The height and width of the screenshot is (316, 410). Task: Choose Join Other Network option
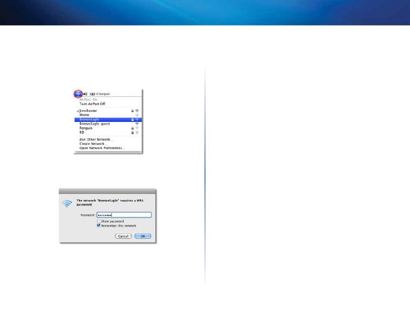96,139
